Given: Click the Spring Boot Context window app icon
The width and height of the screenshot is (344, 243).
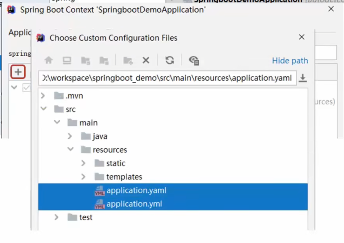Looking at the screenshot, I should 11,10.
